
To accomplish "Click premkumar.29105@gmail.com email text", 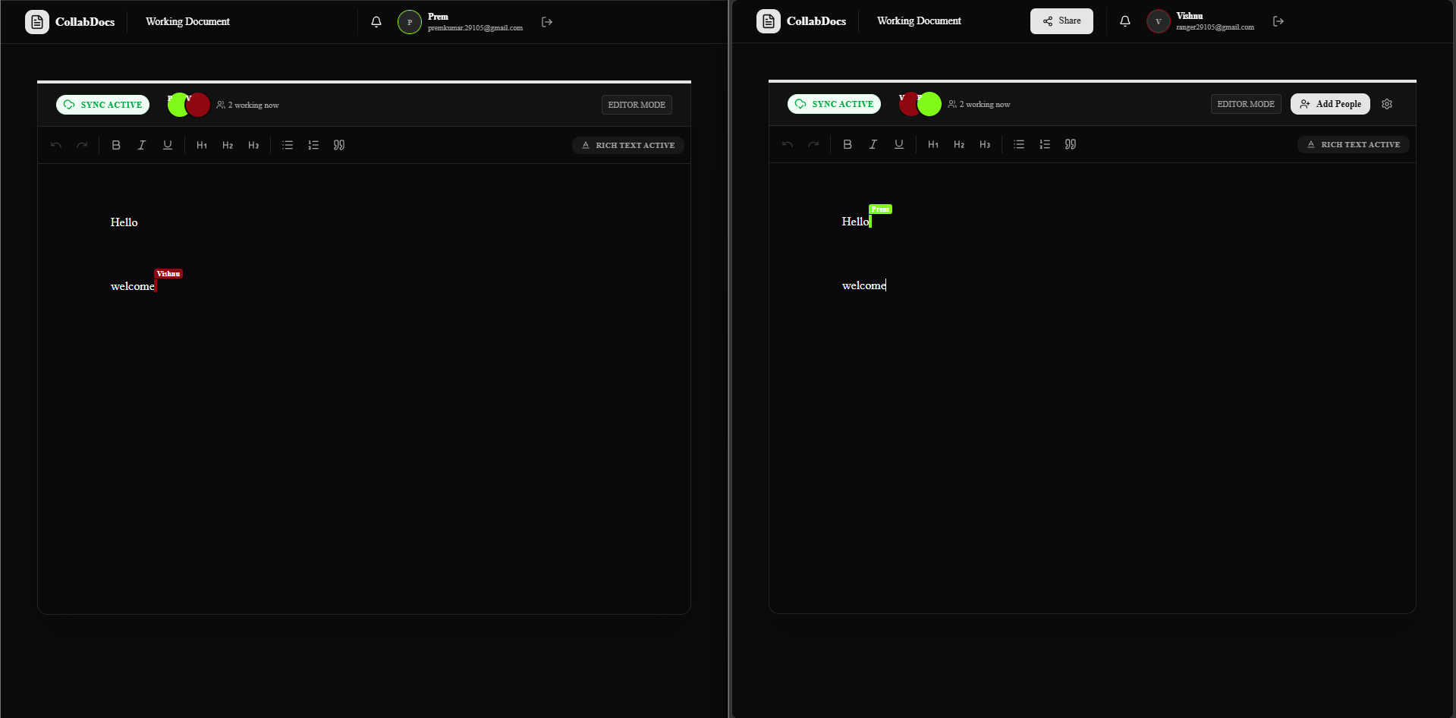I will pyautogui.click(x=475, y=28).
